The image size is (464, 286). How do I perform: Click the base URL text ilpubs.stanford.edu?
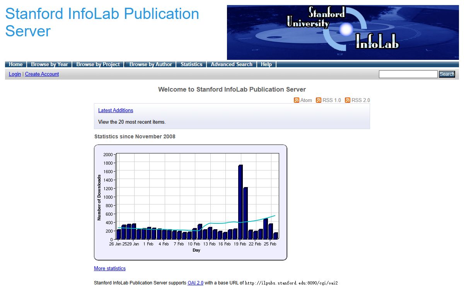pyautogui.click(x=292, y=283)
